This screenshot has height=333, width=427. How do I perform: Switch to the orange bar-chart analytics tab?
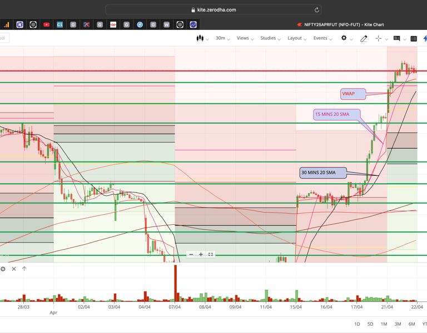[7, 25]
